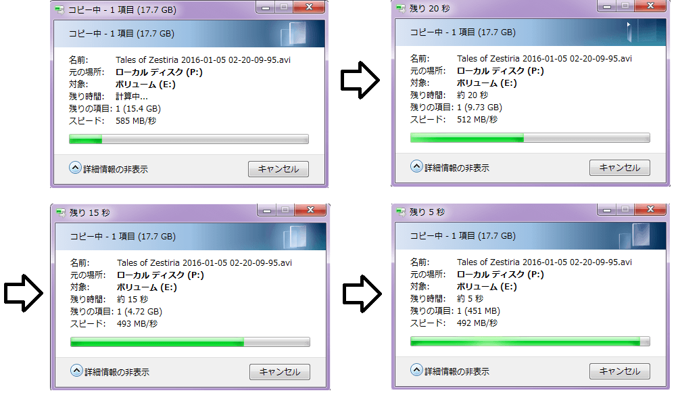Screen dimensions: 680x397
Task: Click title bar icon of '残り 15 秒' window
Action: pyautogui.click(x=61, y=212)
